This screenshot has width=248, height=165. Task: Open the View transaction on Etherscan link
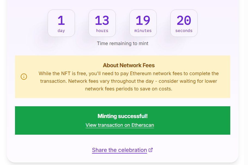point(120,125)
